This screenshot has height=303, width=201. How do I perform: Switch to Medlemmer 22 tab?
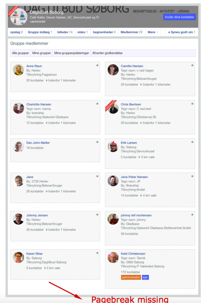tap(132, 32)
